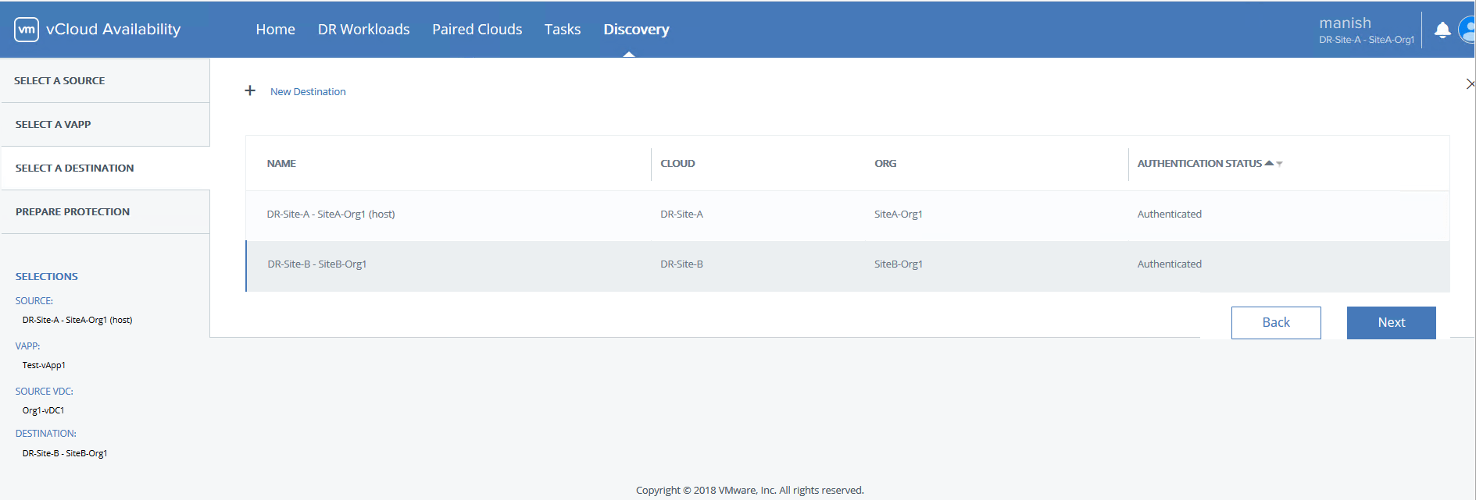The image size is (1476, 500).
Task: Sort by Authentication Status arrows
Action: 1274,163
